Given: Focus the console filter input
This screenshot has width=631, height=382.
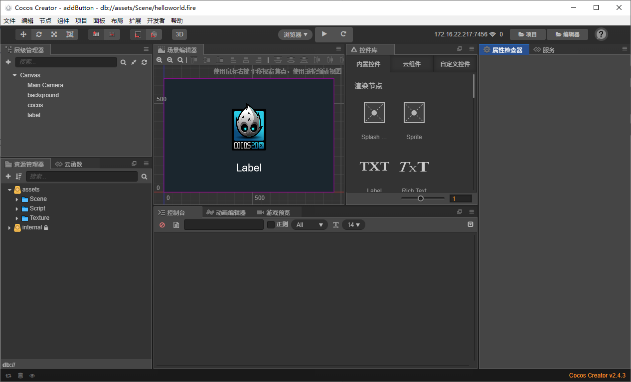Looking at the screenshot, I should coord(224,225).
